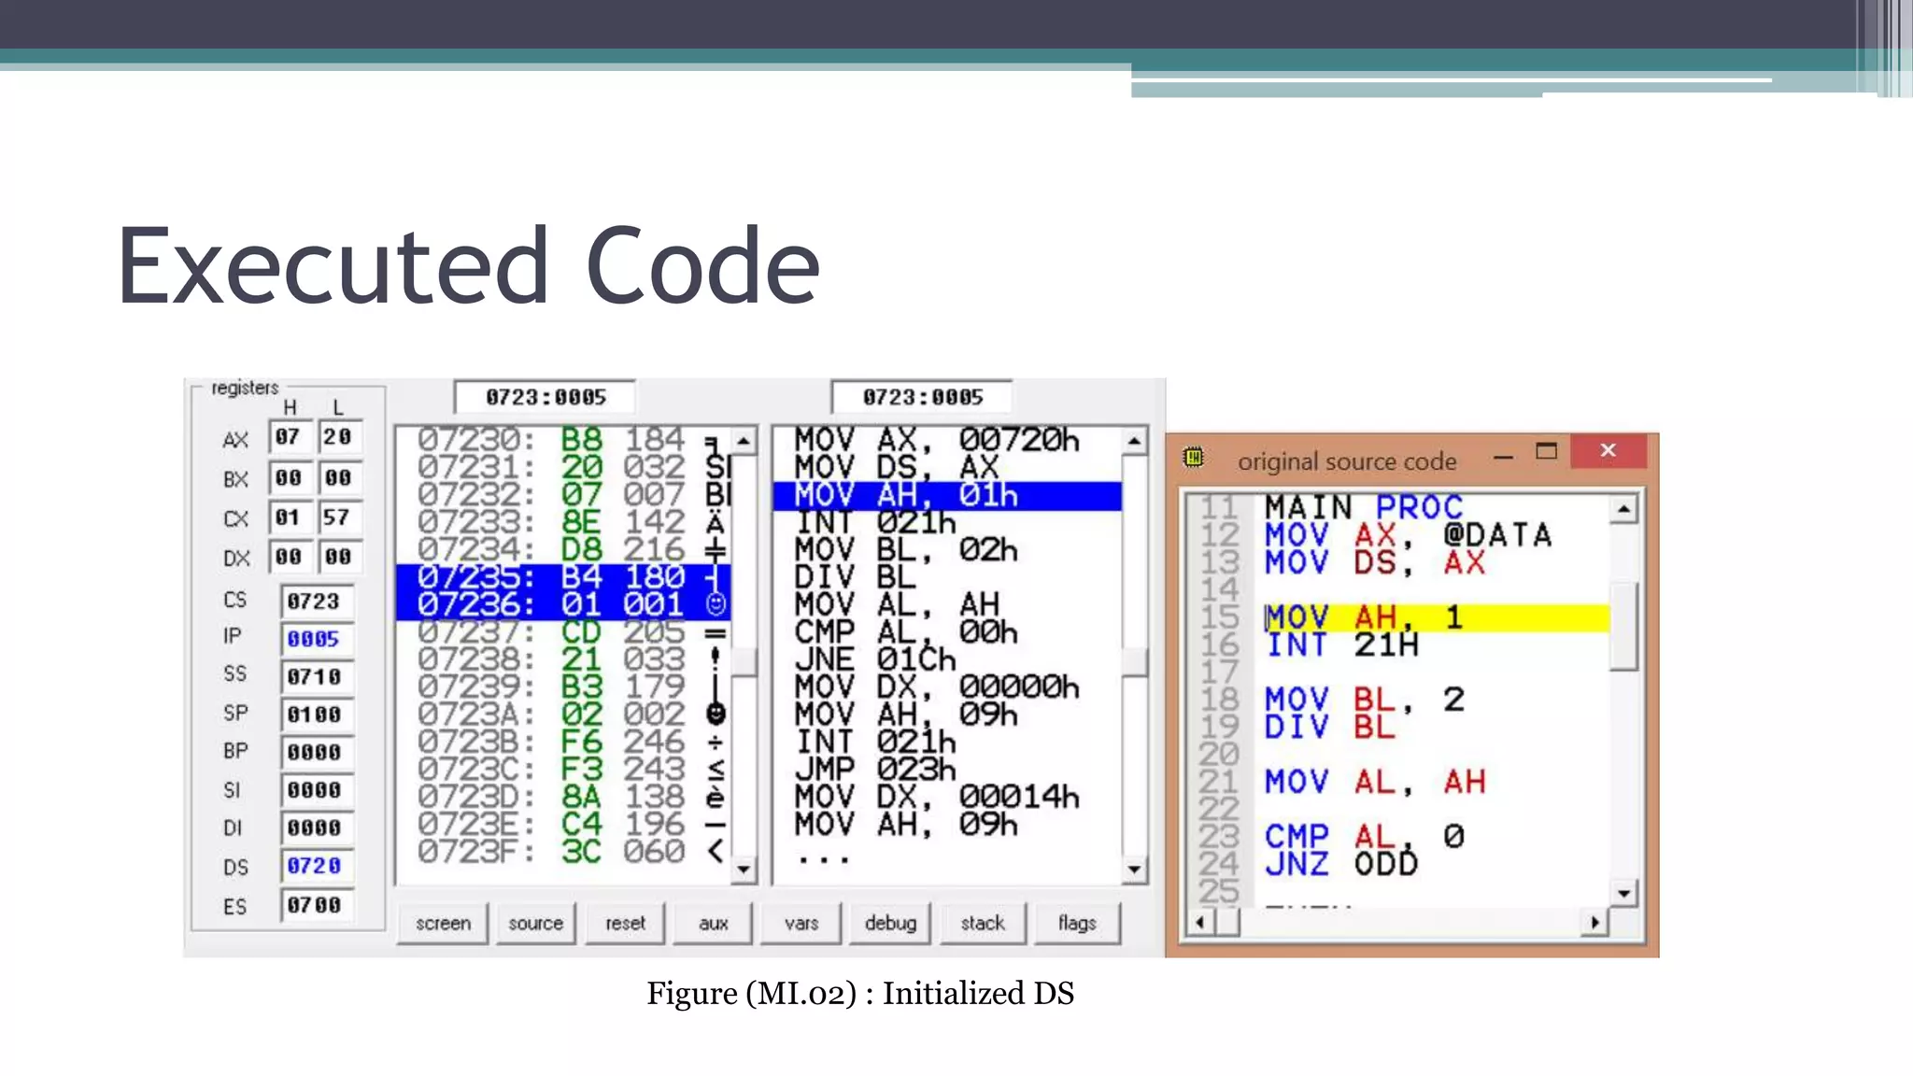Click the original source code window icon
1913x1076 pixels.
[x=1194, y=458]
